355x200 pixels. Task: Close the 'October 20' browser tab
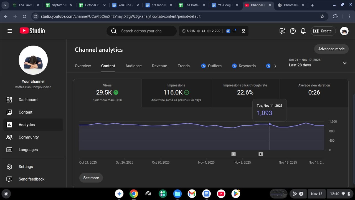click(104, 5)
